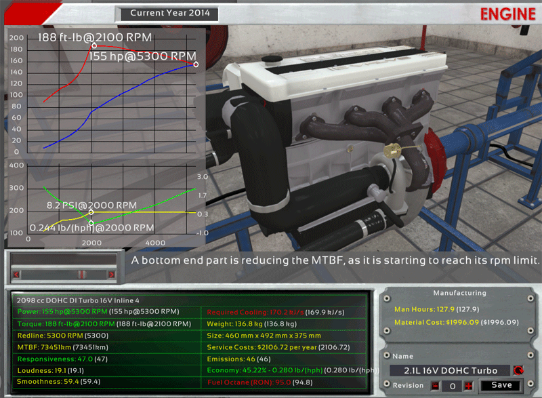Click the red slider handle
The height and width of the screenshot is (398, 542).
[80, 274]
